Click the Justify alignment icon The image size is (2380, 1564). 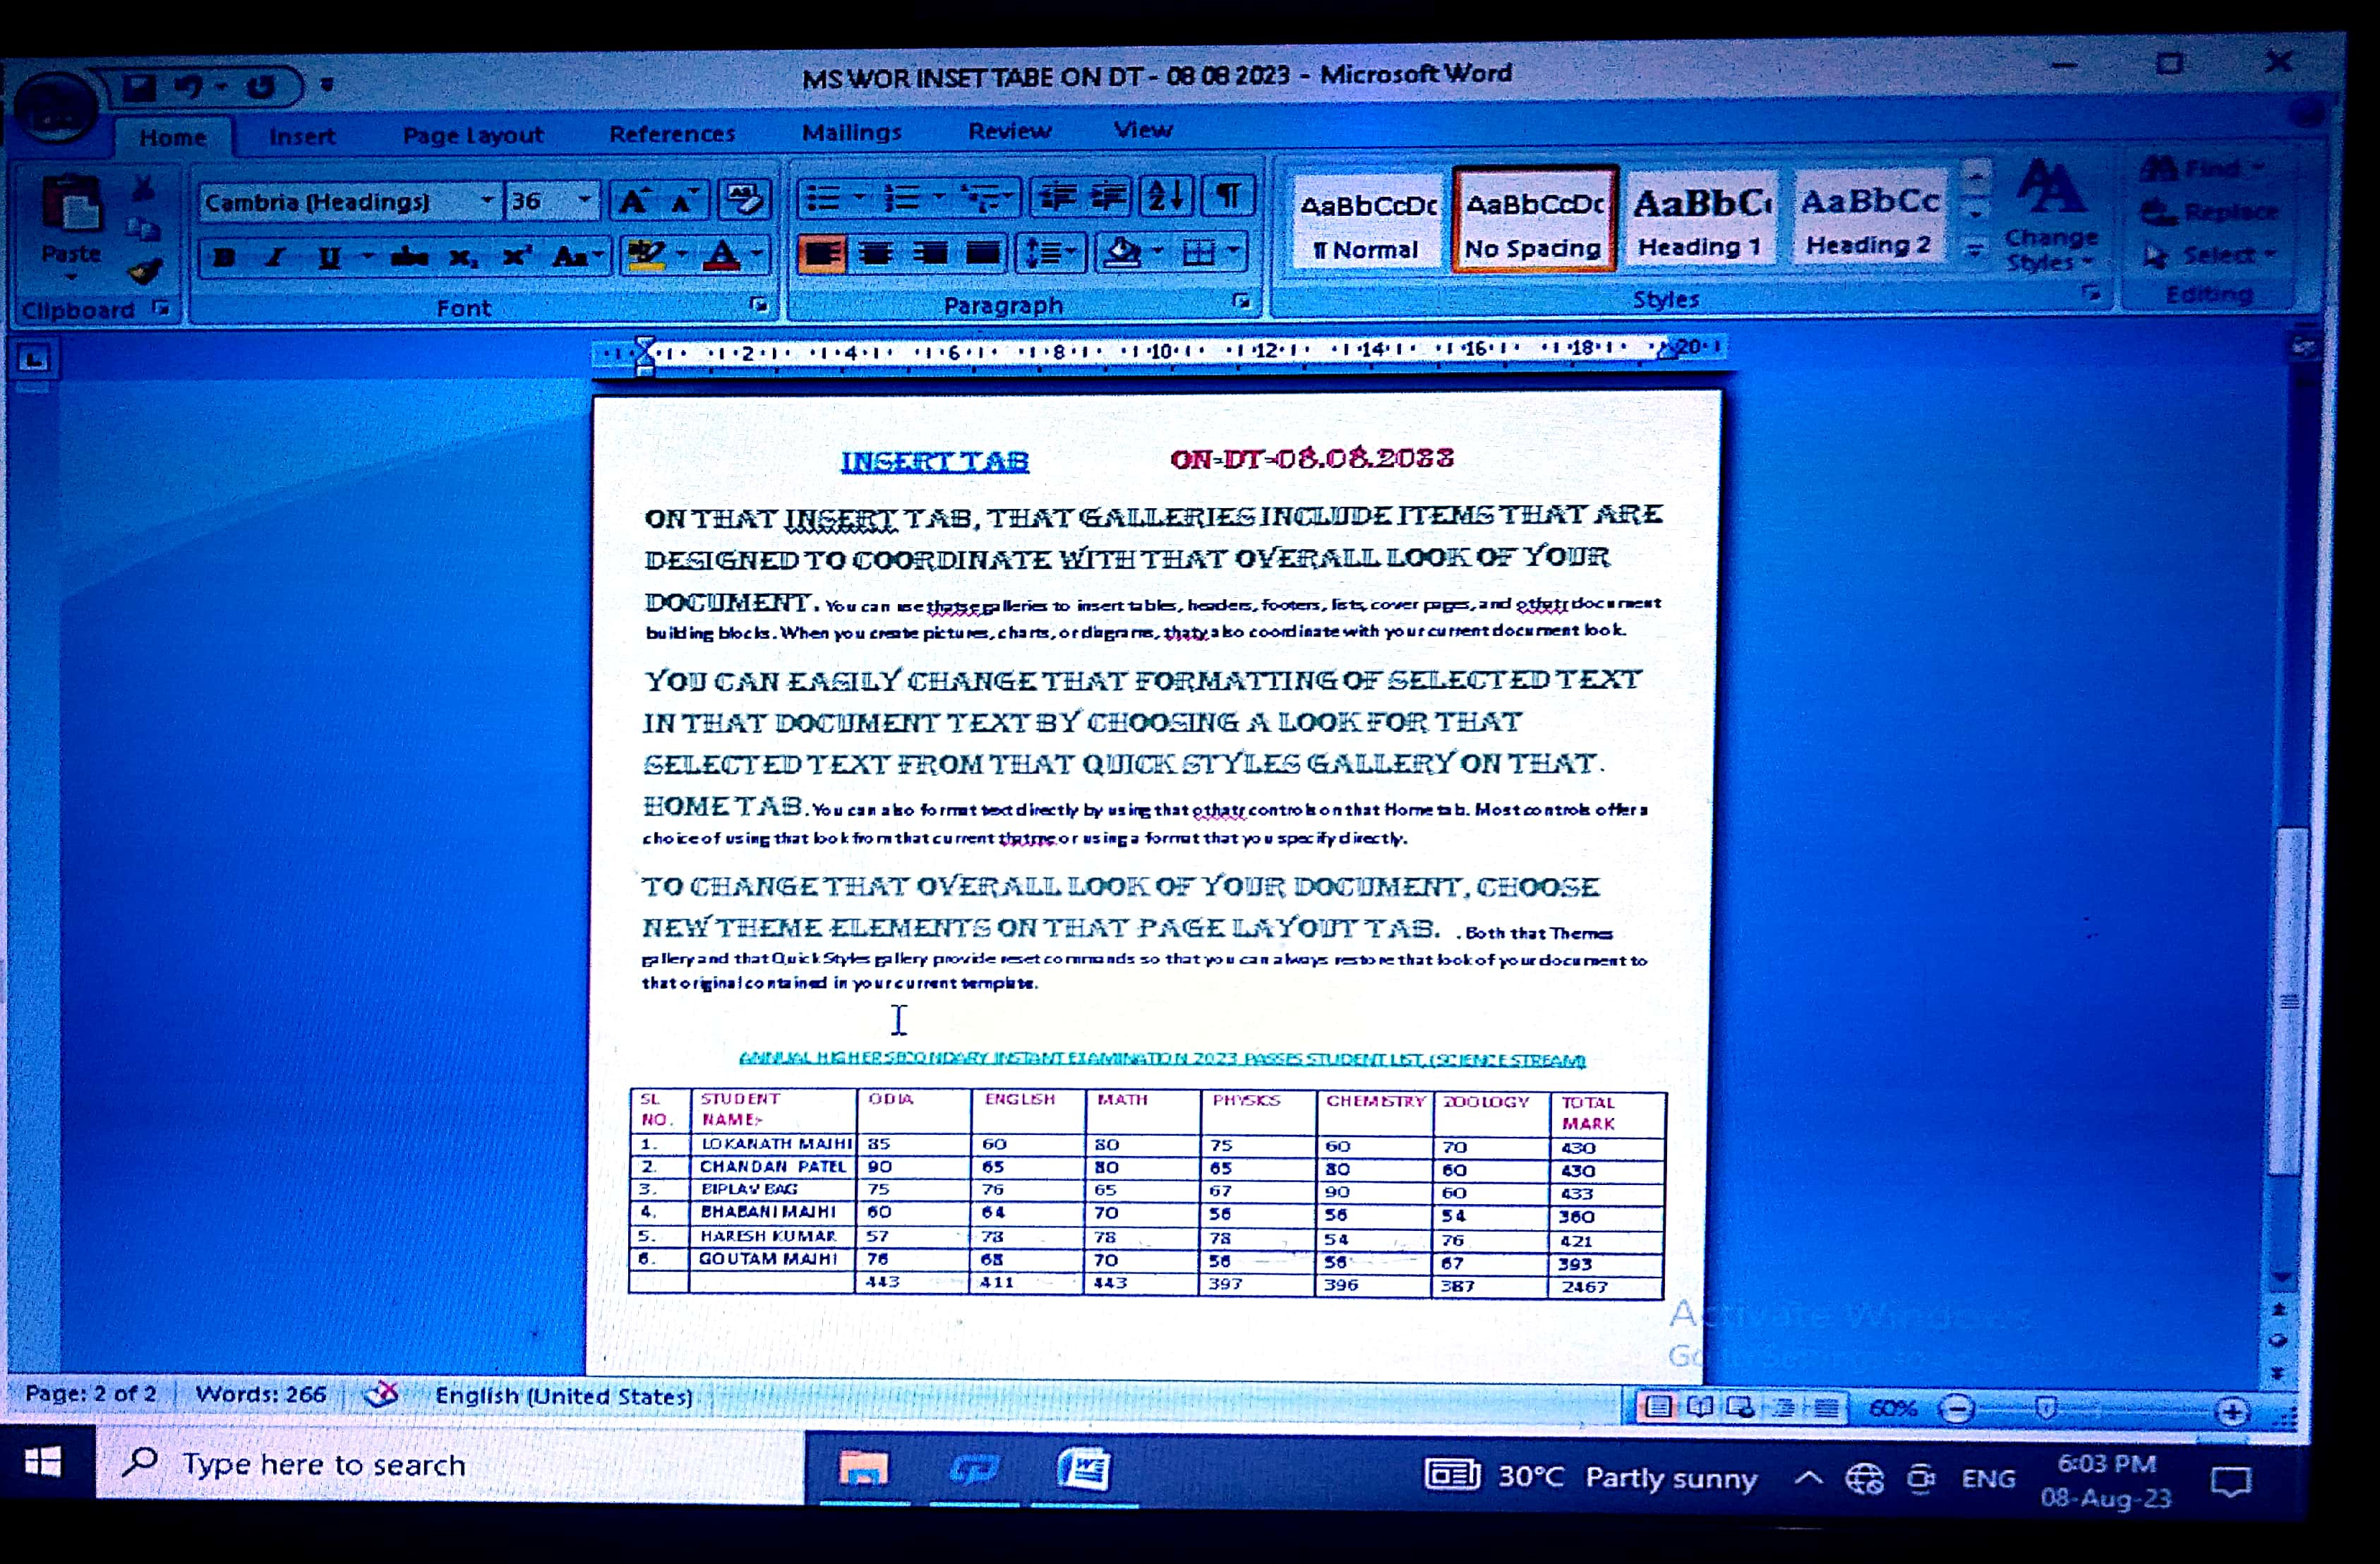[984, 253]
